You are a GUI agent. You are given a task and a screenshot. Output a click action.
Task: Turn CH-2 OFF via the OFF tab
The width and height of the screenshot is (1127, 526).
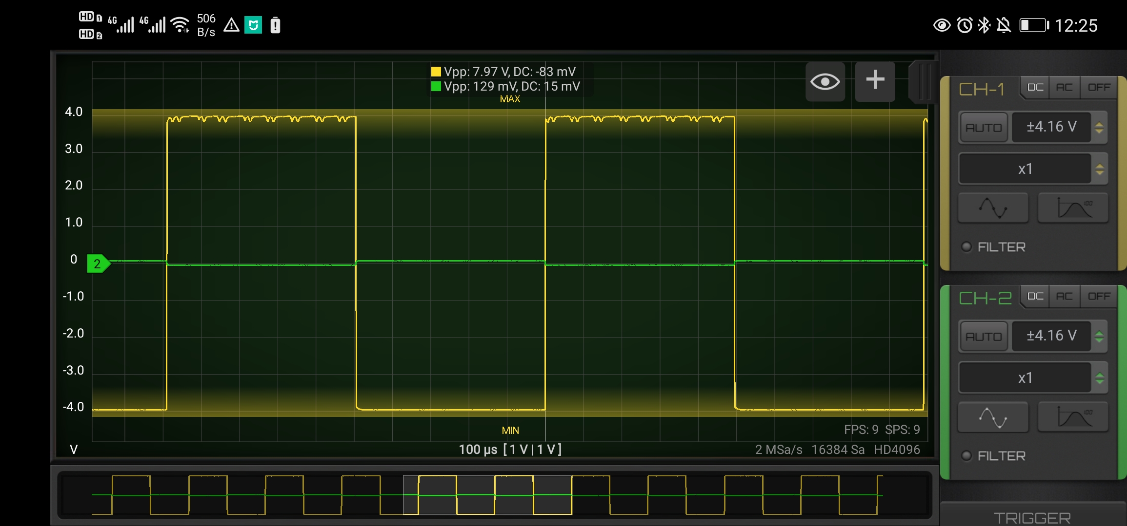pyautogui.click(x=1099, y=297)
